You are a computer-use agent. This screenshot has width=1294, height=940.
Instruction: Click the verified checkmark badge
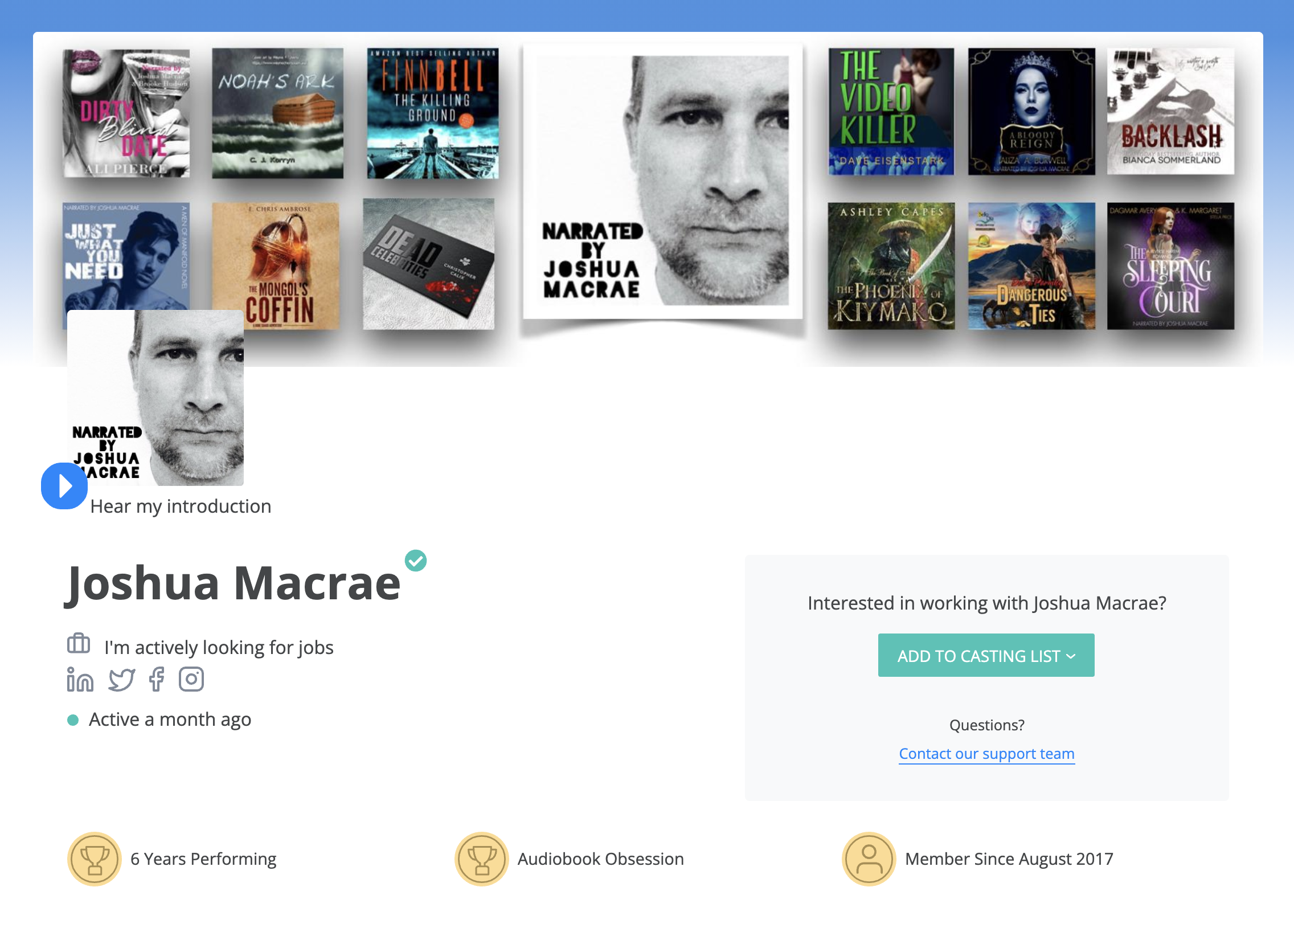point(415,561)
